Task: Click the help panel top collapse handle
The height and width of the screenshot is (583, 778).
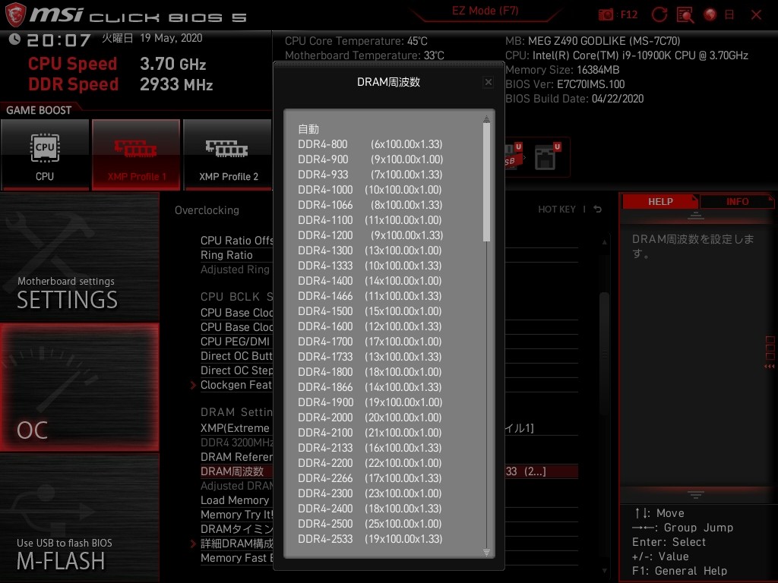Action: tap(695, 216)
